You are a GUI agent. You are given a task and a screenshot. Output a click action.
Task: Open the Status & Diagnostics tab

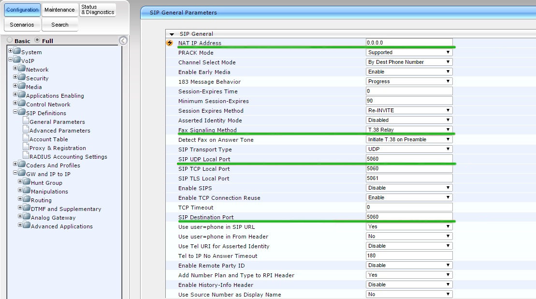(x=98, y=10)
